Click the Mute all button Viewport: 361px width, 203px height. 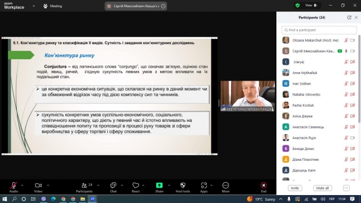click(x=322, y=188)
